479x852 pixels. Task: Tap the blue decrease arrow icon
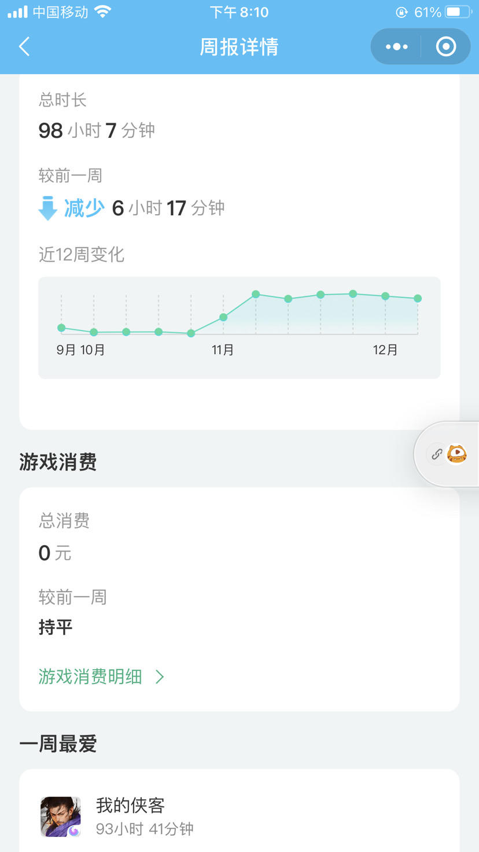pos(47,208)
